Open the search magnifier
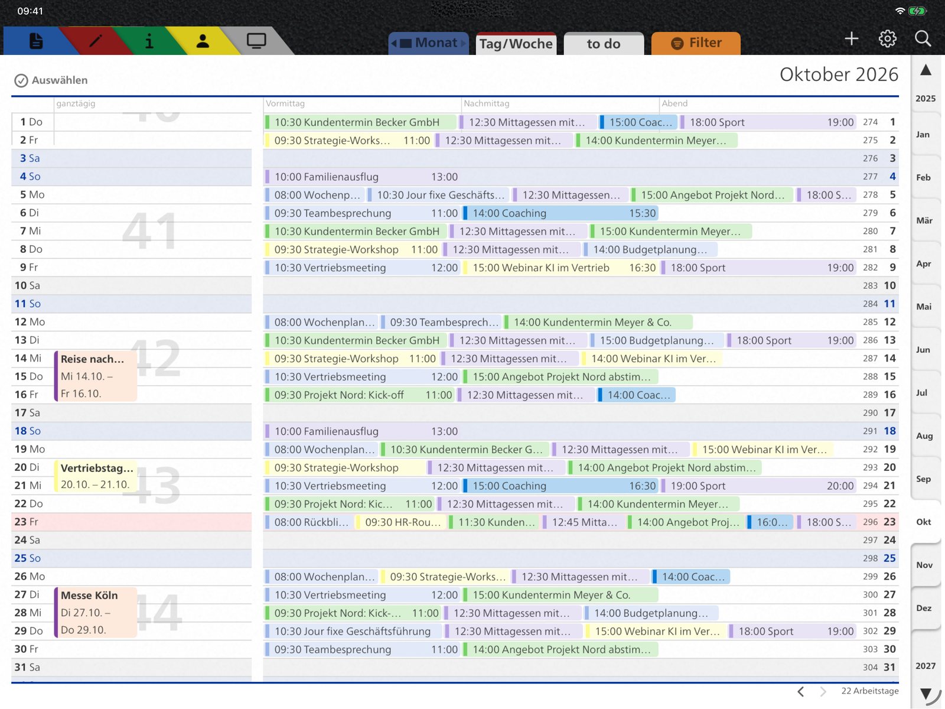This screenshot has height=709, width=945. coord(923,39)
